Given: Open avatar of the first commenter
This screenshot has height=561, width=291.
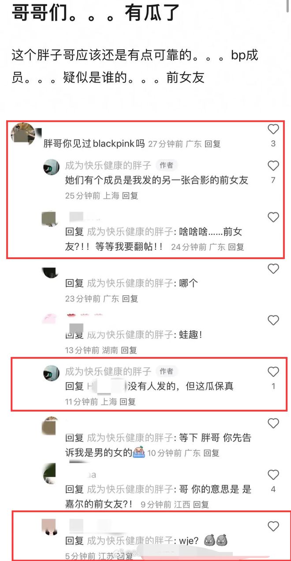Looking at the screenshot, I should click(22, 133).
